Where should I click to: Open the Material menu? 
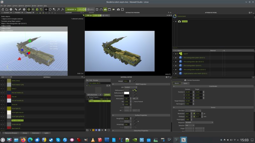click(21, 6)
